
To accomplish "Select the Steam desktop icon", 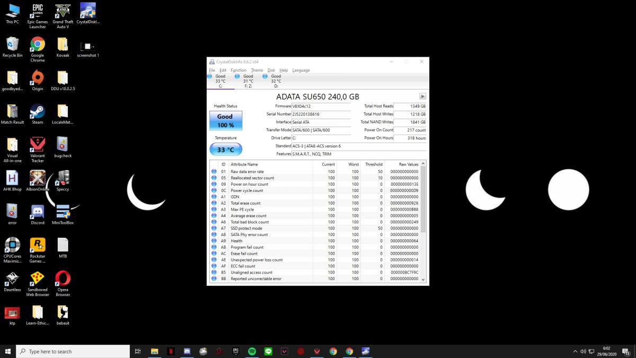I will pos(38,114).
